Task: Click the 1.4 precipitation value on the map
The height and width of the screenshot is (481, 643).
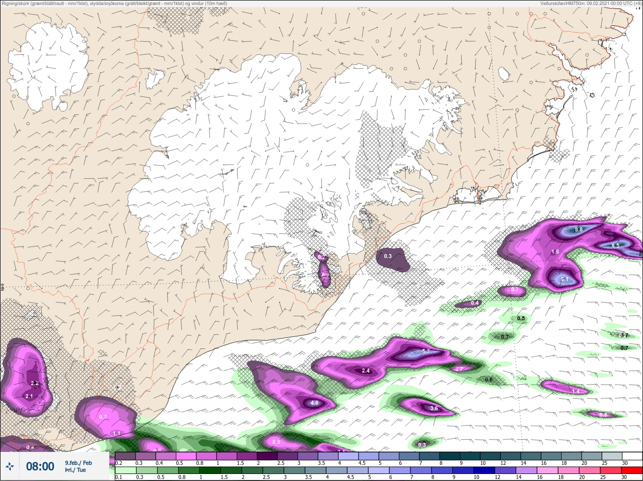Action: (576, 391)
